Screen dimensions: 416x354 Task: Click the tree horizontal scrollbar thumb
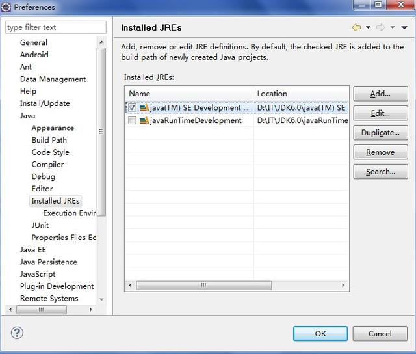[x=42, y=310]
